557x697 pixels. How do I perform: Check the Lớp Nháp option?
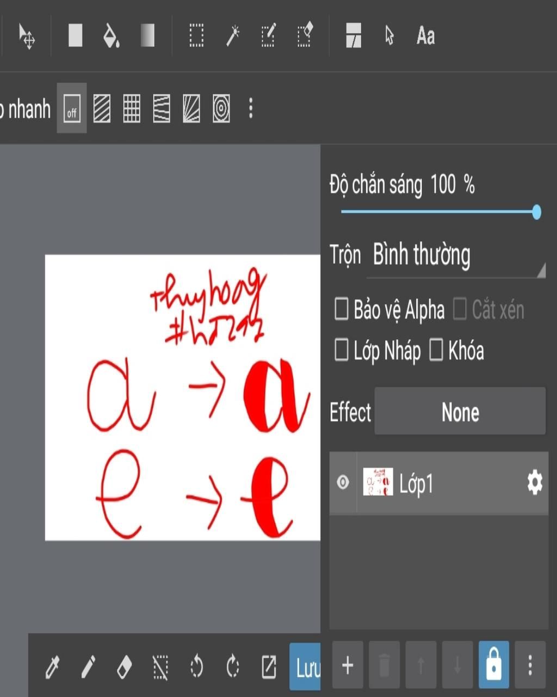click(x=342, y=350)
